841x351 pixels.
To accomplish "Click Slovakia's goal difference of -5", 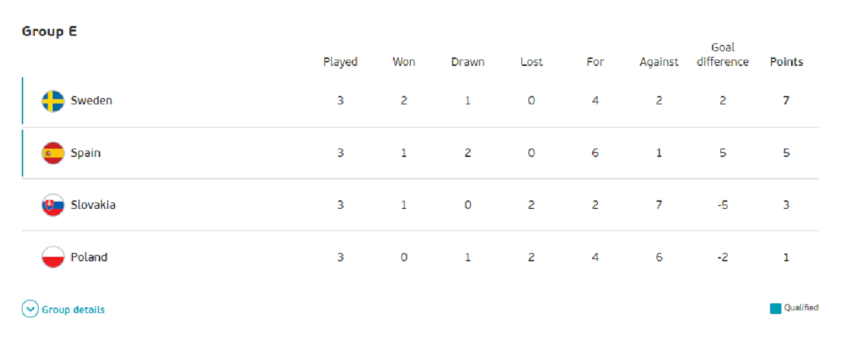I will coord(723,205).
